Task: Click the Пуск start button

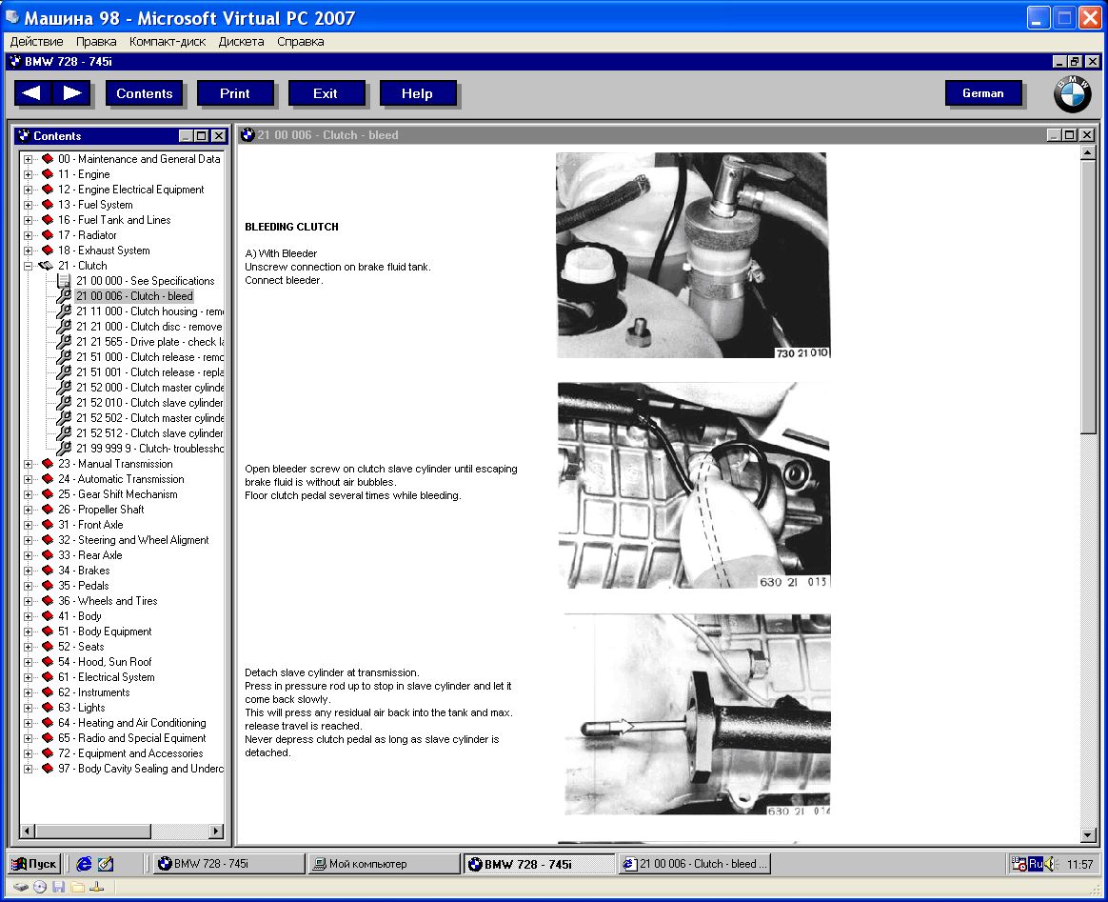Action: [35, 864]
